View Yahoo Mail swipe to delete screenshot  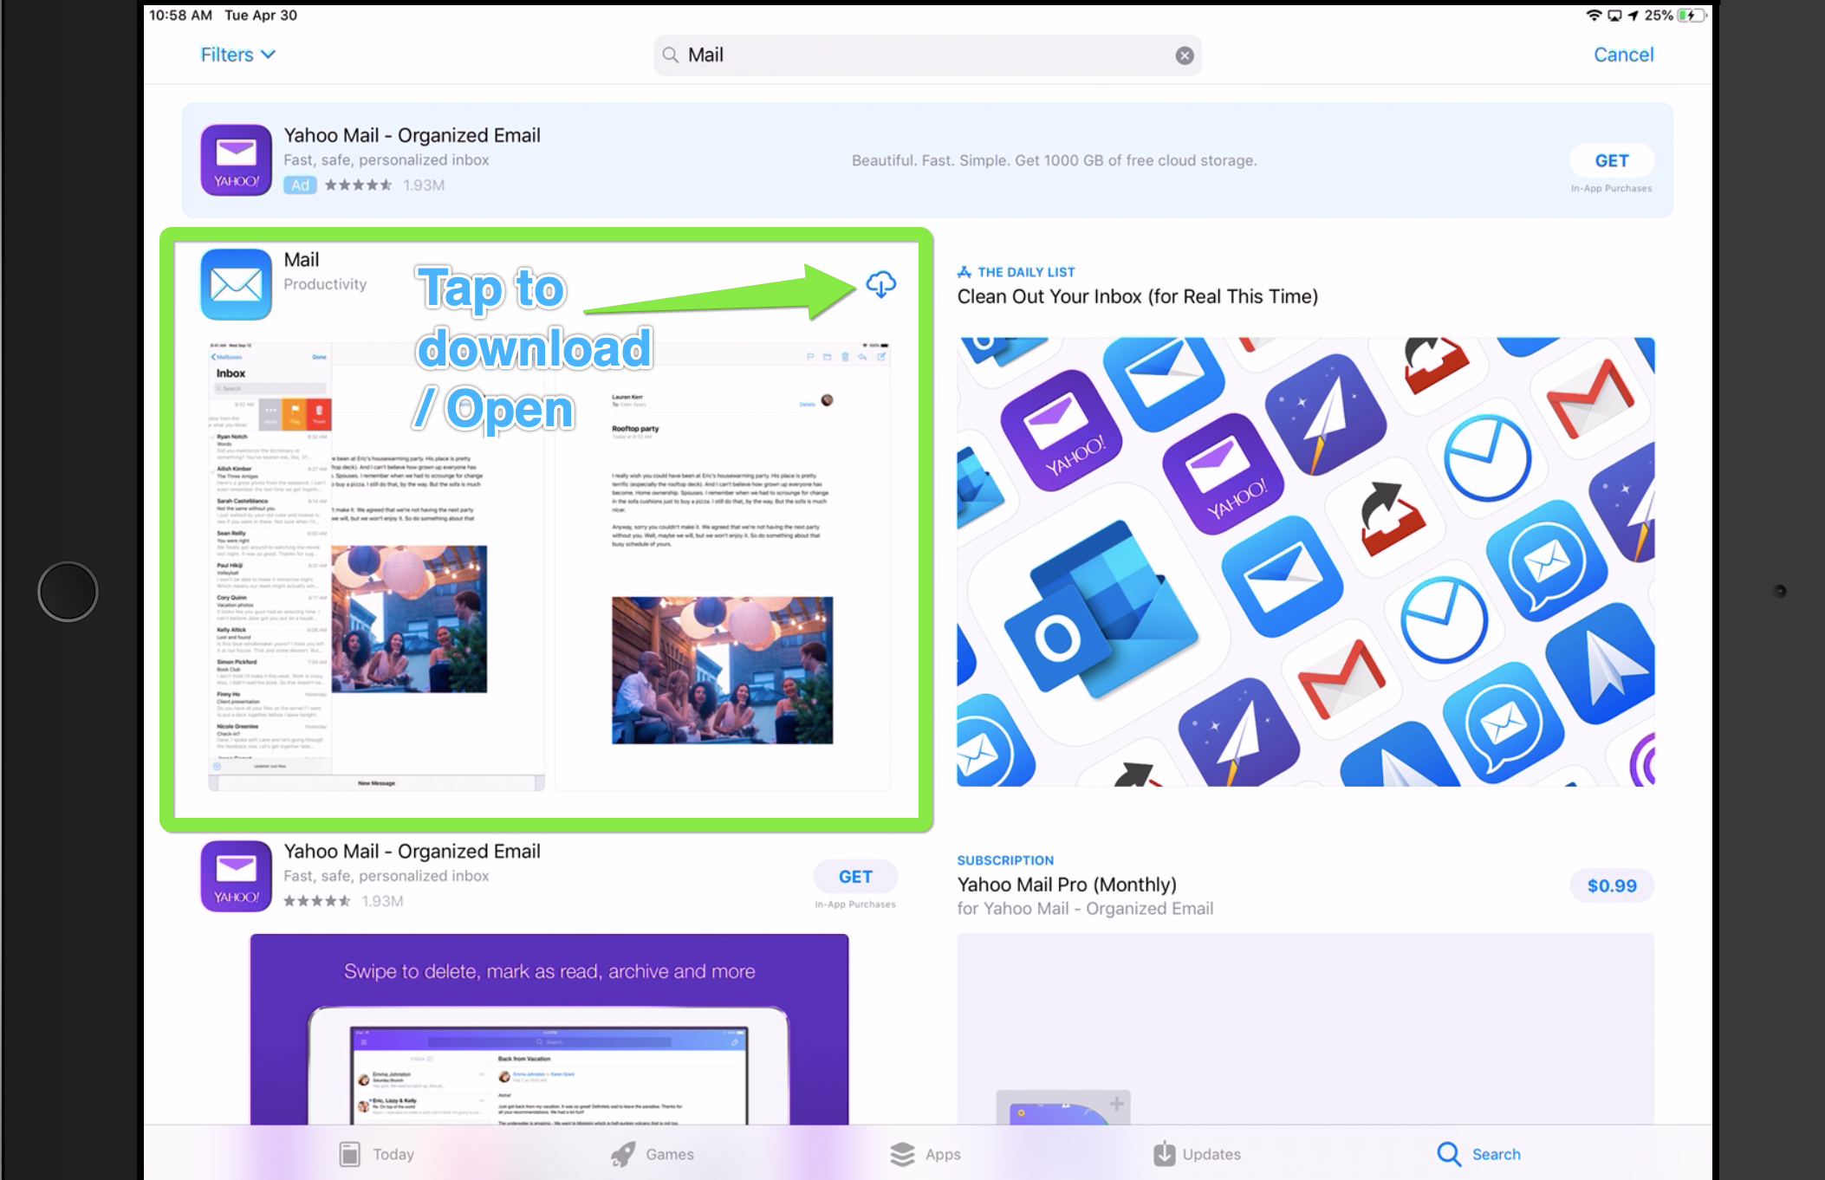[x=549, y=1029]
